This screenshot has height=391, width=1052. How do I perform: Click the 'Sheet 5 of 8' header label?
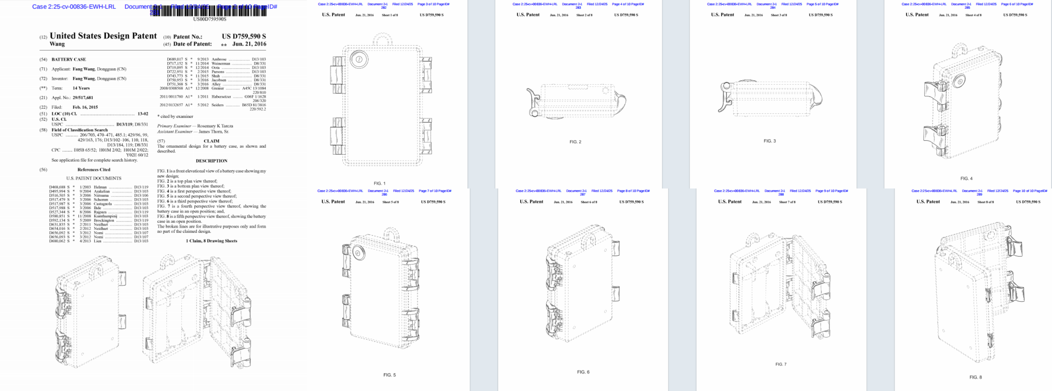tap(391, 202)
